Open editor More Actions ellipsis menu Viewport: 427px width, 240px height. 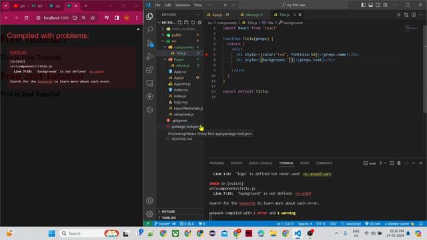421,15
